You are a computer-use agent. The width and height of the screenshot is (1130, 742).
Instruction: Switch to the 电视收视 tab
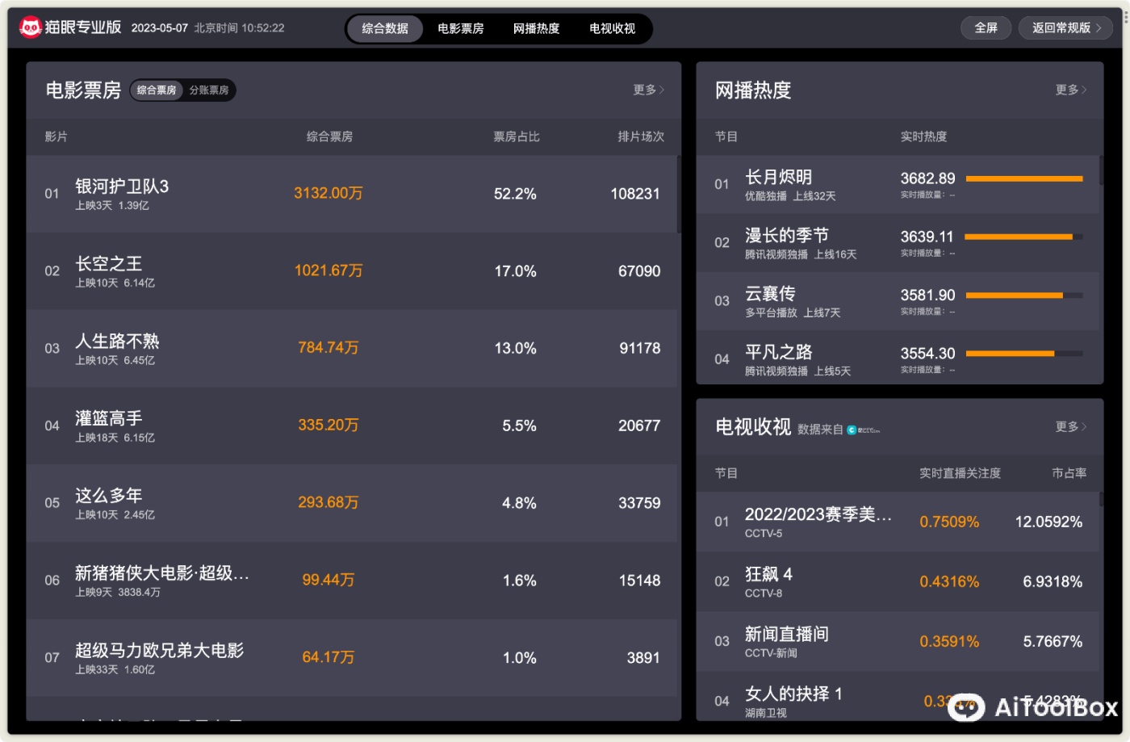tap(612, 28)
